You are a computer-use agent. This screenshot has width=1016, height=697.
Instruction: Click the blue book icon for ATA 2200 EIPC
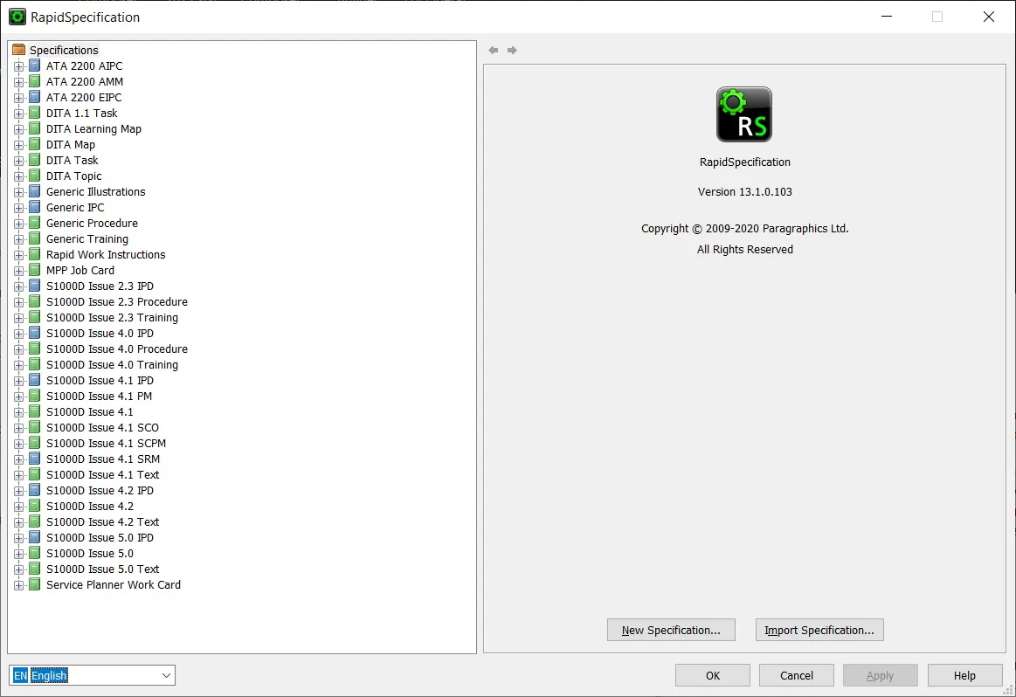(x=35, y=97)
